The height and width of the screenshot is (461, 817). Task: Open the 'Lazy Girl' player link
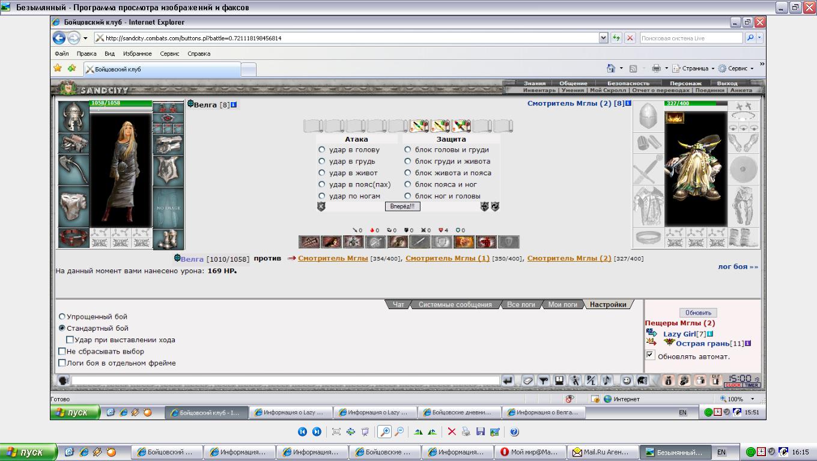tap(679, 334)
